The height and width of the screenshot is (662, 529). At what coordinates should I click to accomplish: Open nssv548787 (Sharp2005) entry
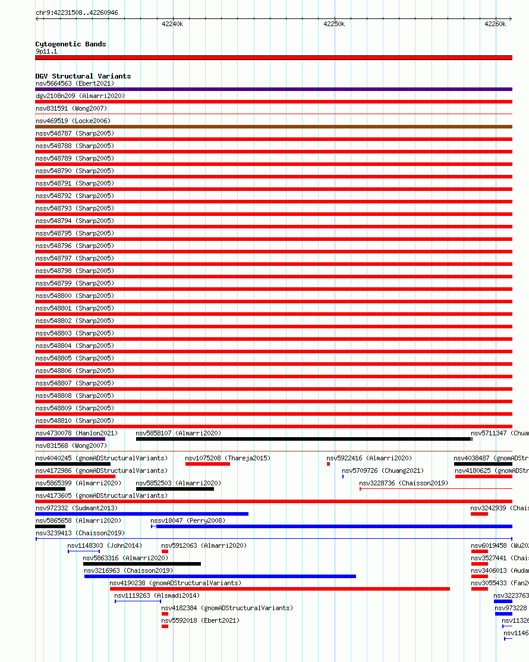[x=75, y=133]
